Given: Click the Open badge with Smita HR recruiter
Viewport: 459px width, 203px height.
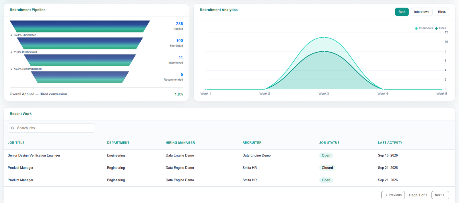Looking at the screenshot, I should [326, 180].
